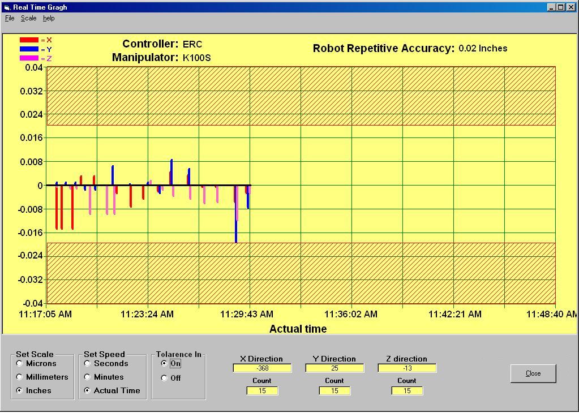This screenshot has height=413, width=579.
Task: Click the pink Z legend swatch
Action: 29,58
